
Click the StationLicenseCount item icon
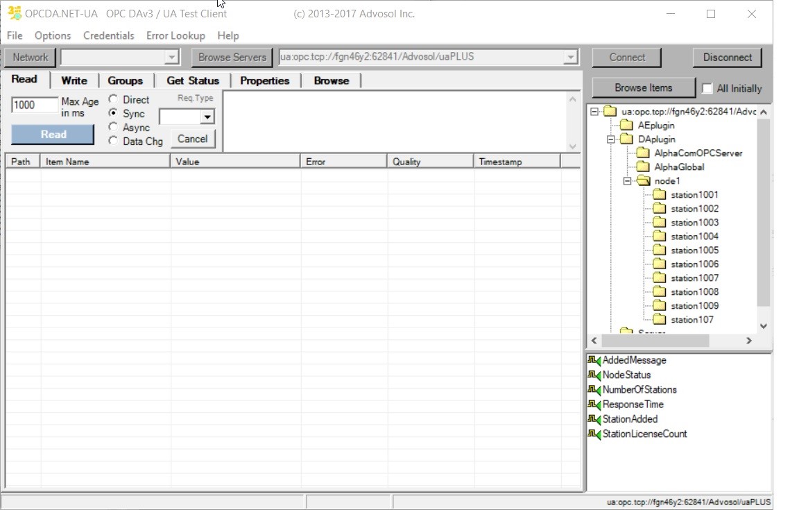(594, 434)
